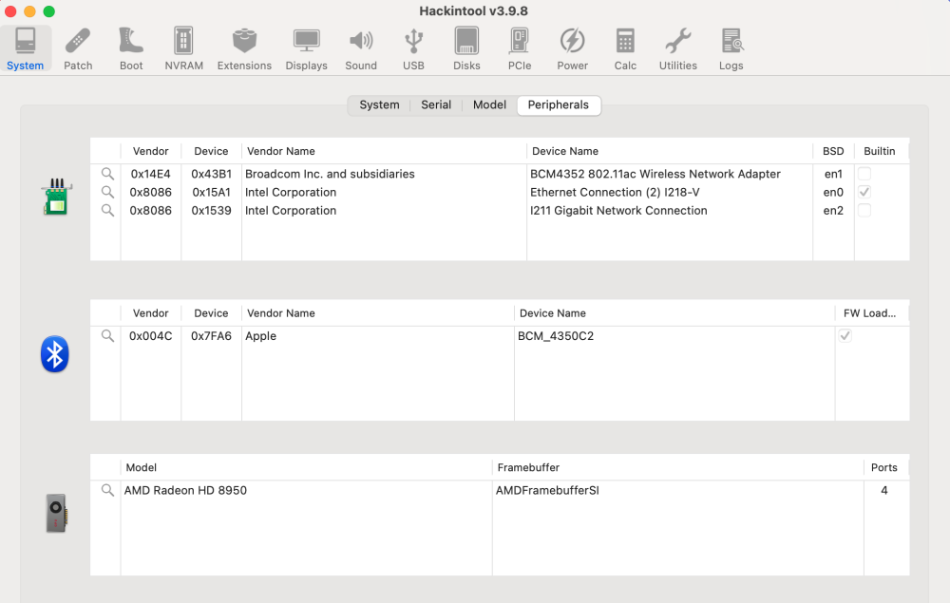This screenshot has width=950, height=603.
Task: Toggle FW Loaded checkbox for BCM_4350C2
Action: [845, 335]
